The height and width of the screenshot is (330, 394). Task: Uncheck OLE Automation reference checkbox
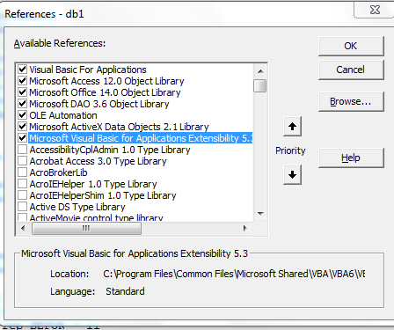(x=22, y=115)
